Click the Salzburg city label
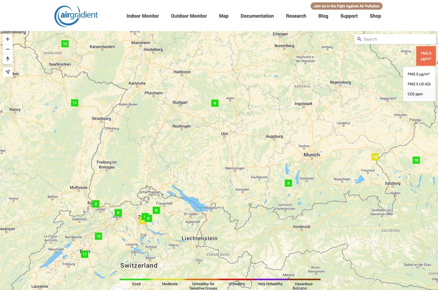 point(392,183)
